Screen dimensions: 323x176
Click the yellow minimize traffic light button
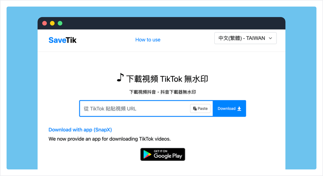click(52, 23)
